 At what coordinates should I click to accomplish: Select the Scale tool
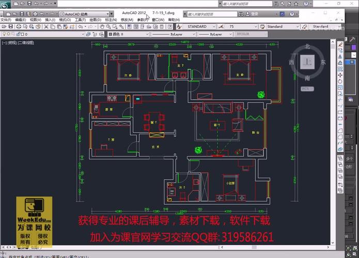click(x=340, y=87)
